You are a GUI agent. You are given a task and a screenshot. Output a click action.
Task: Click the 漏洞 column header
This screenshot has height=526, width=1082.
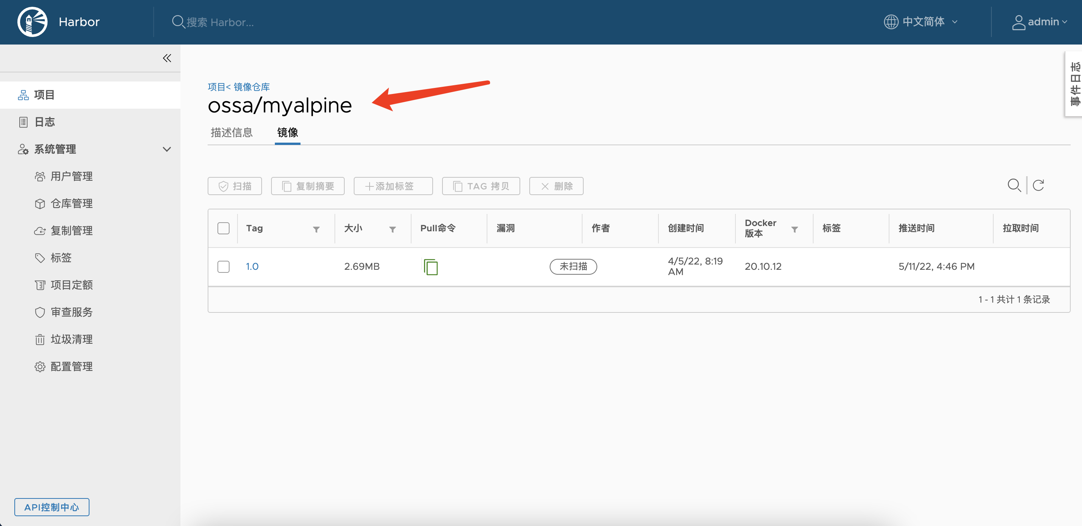[x=505, y=228]
